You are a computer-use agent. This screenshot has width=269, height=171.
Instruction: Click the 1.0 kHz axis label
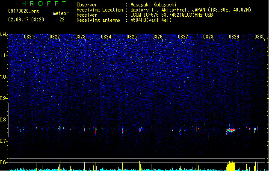click(x=3, y=77)
